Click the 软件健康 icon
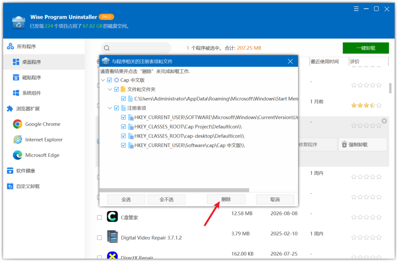The image size is (398, 262). click(10, 171)
